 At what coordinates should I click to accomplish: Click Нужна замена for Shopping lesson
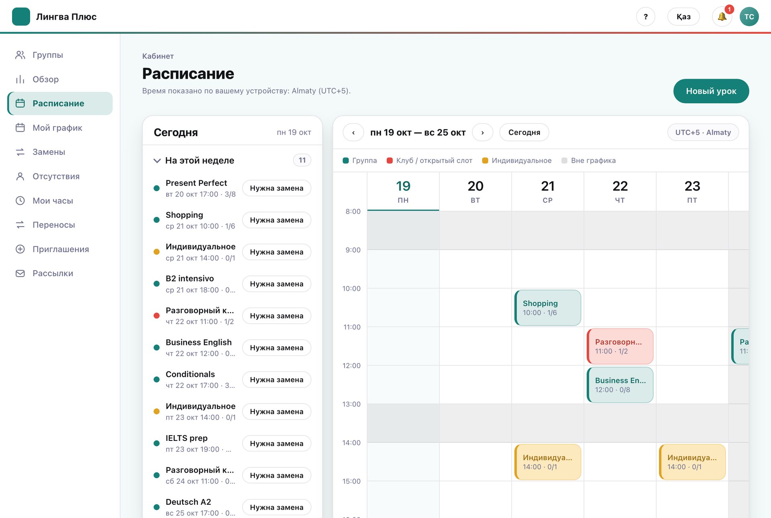[277, 220]
